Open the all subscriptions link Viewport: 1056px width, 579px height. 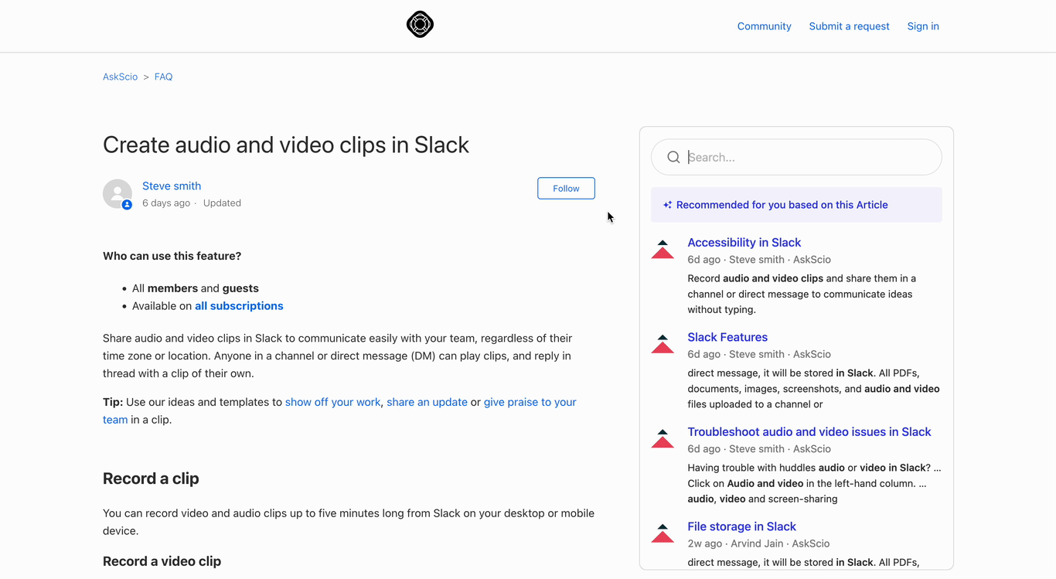coord(239,305)
